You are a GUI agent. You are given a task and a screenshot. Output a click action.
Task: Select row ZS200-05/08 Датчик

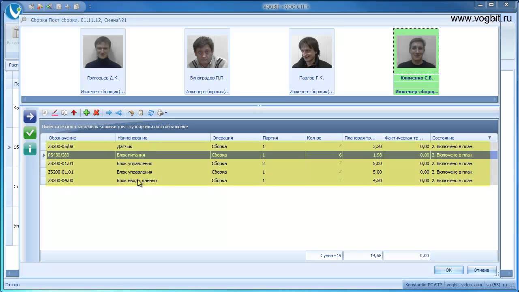tap(269, 146)
